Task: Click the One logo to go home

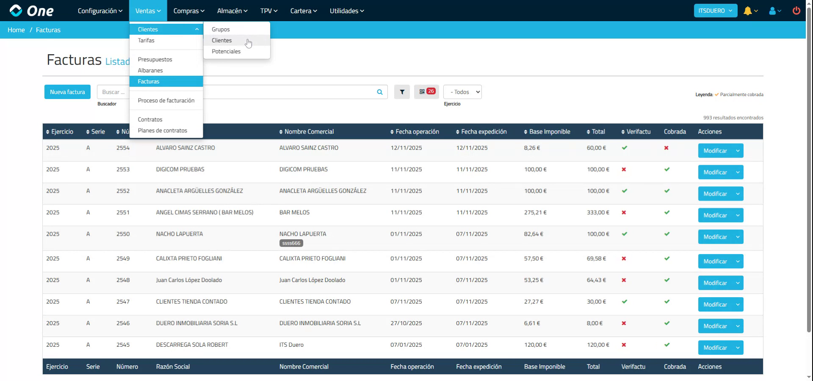Action: click(30, 11)
